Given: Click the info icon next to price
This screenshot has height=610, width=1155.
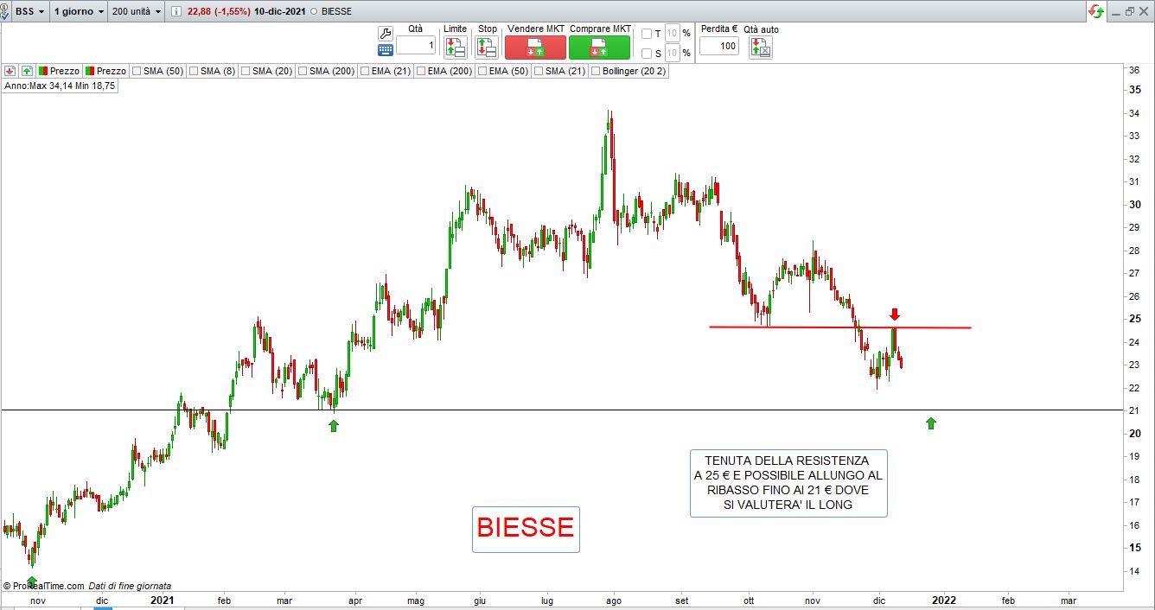Looking at the screenshot, I should coord(176,12).
